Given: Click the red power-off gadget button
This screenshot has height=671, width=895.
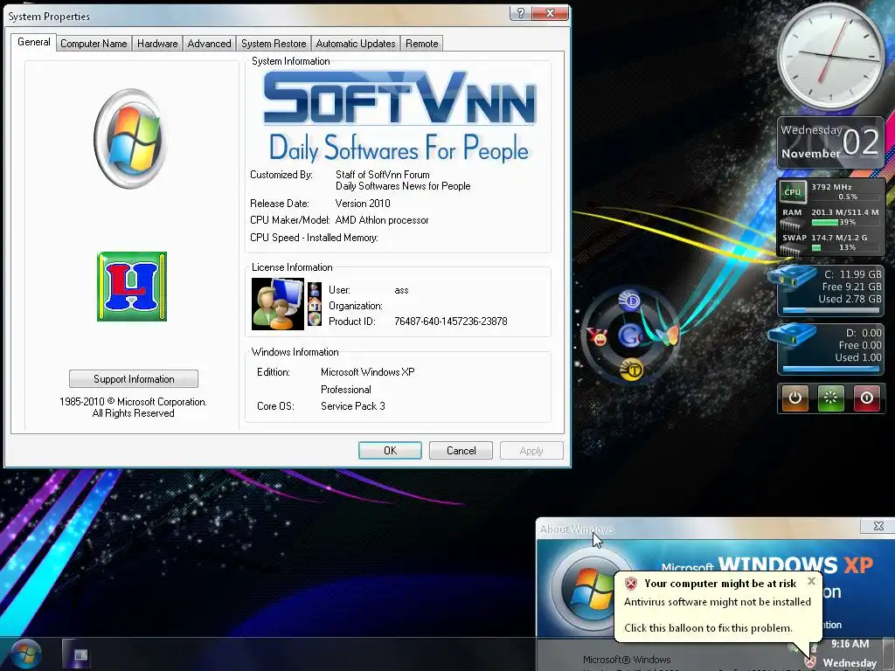Looking at the screenshot, I should [866, 398].
